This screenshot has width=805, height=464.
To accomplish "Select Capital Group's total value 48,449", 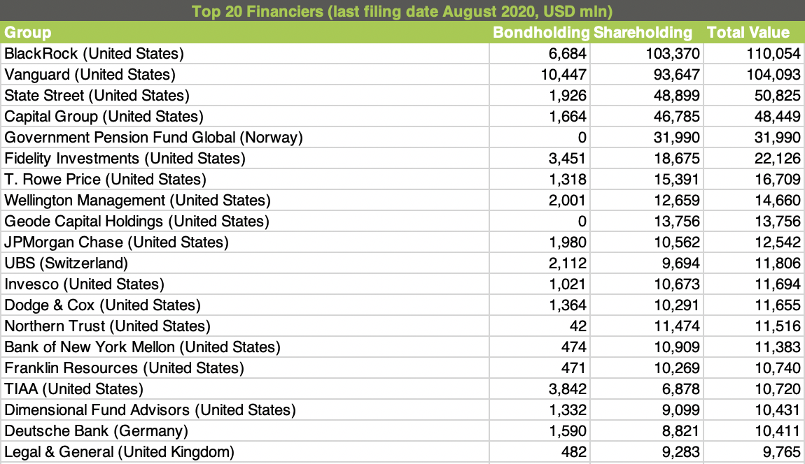I will coord(754,117).
